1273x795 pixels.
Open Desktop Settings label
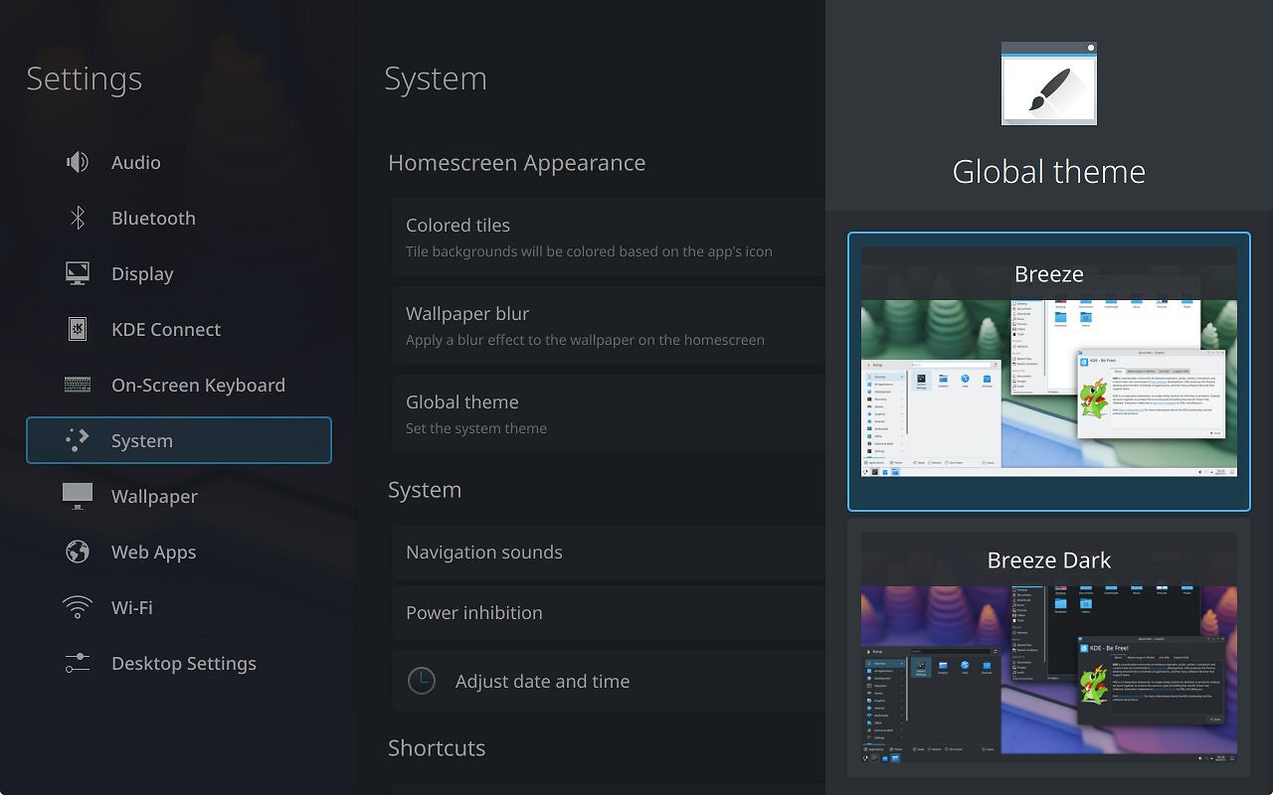[x=184, y=663]
